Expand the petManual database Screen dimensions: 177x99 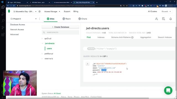coord(42,54)
